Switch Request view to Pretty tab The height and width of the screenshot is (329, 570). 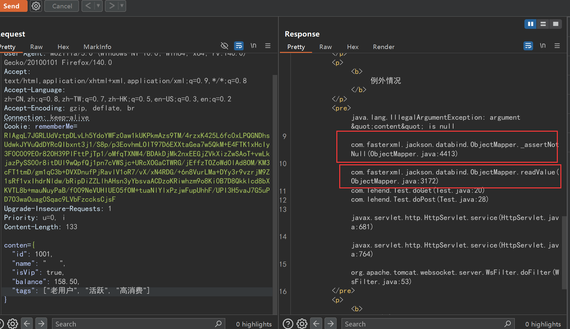coord(8,47)
